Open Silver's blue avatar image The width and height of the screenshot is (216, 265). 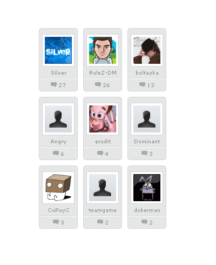point(58,50)
